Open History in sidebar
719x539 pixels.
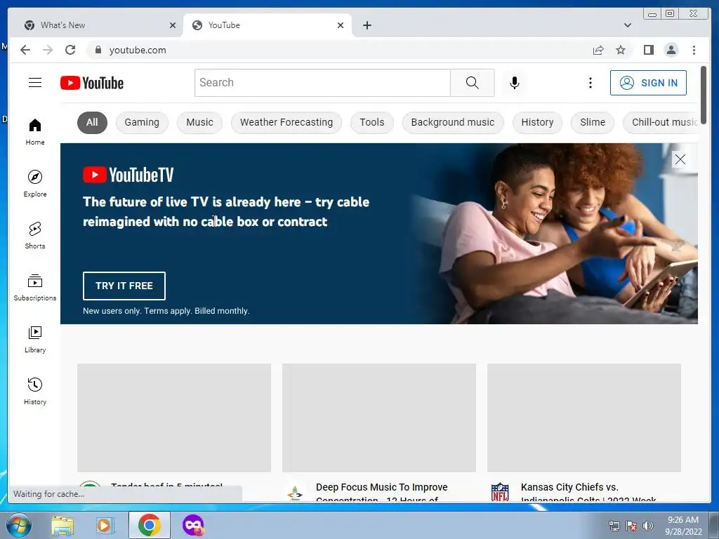[35, 391]
